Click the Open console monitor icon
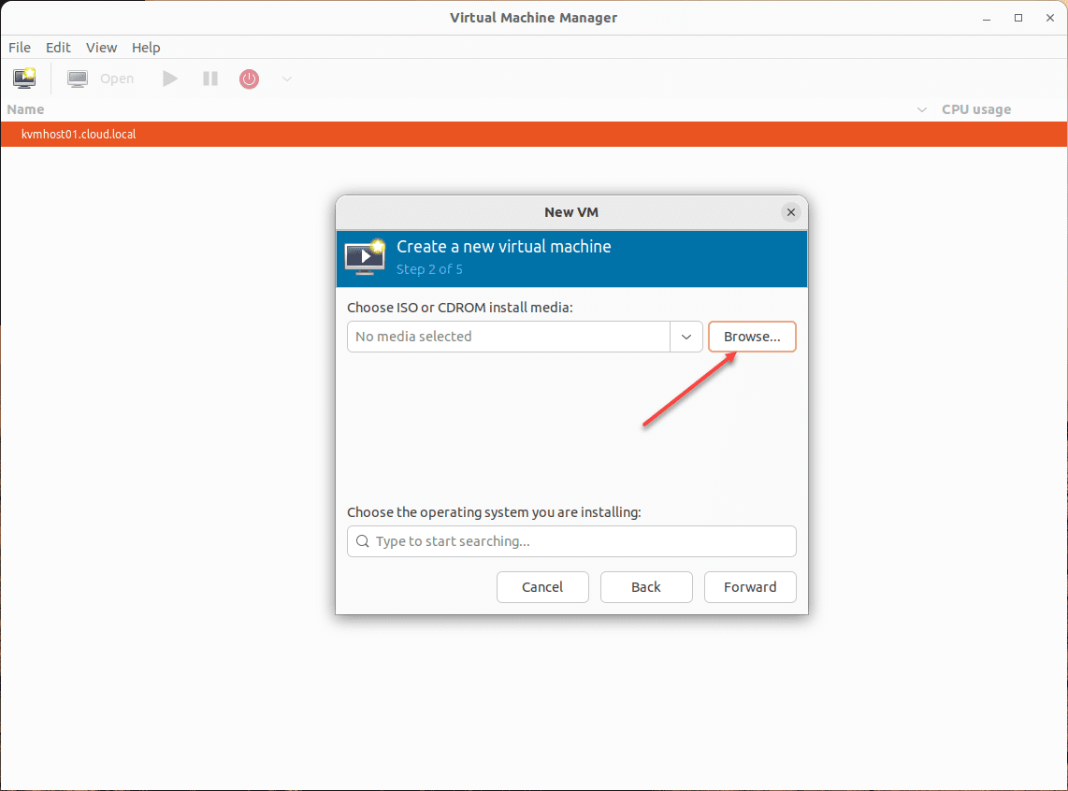Viewport: 1068px width, 791px height. tap(77, 79)
